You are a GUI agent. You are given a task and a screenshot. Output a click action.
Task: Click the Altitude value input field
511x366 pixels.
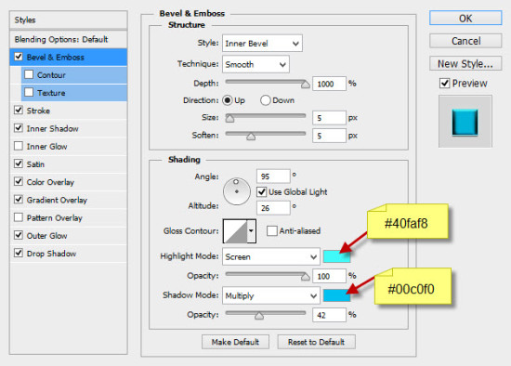point(273,208)
